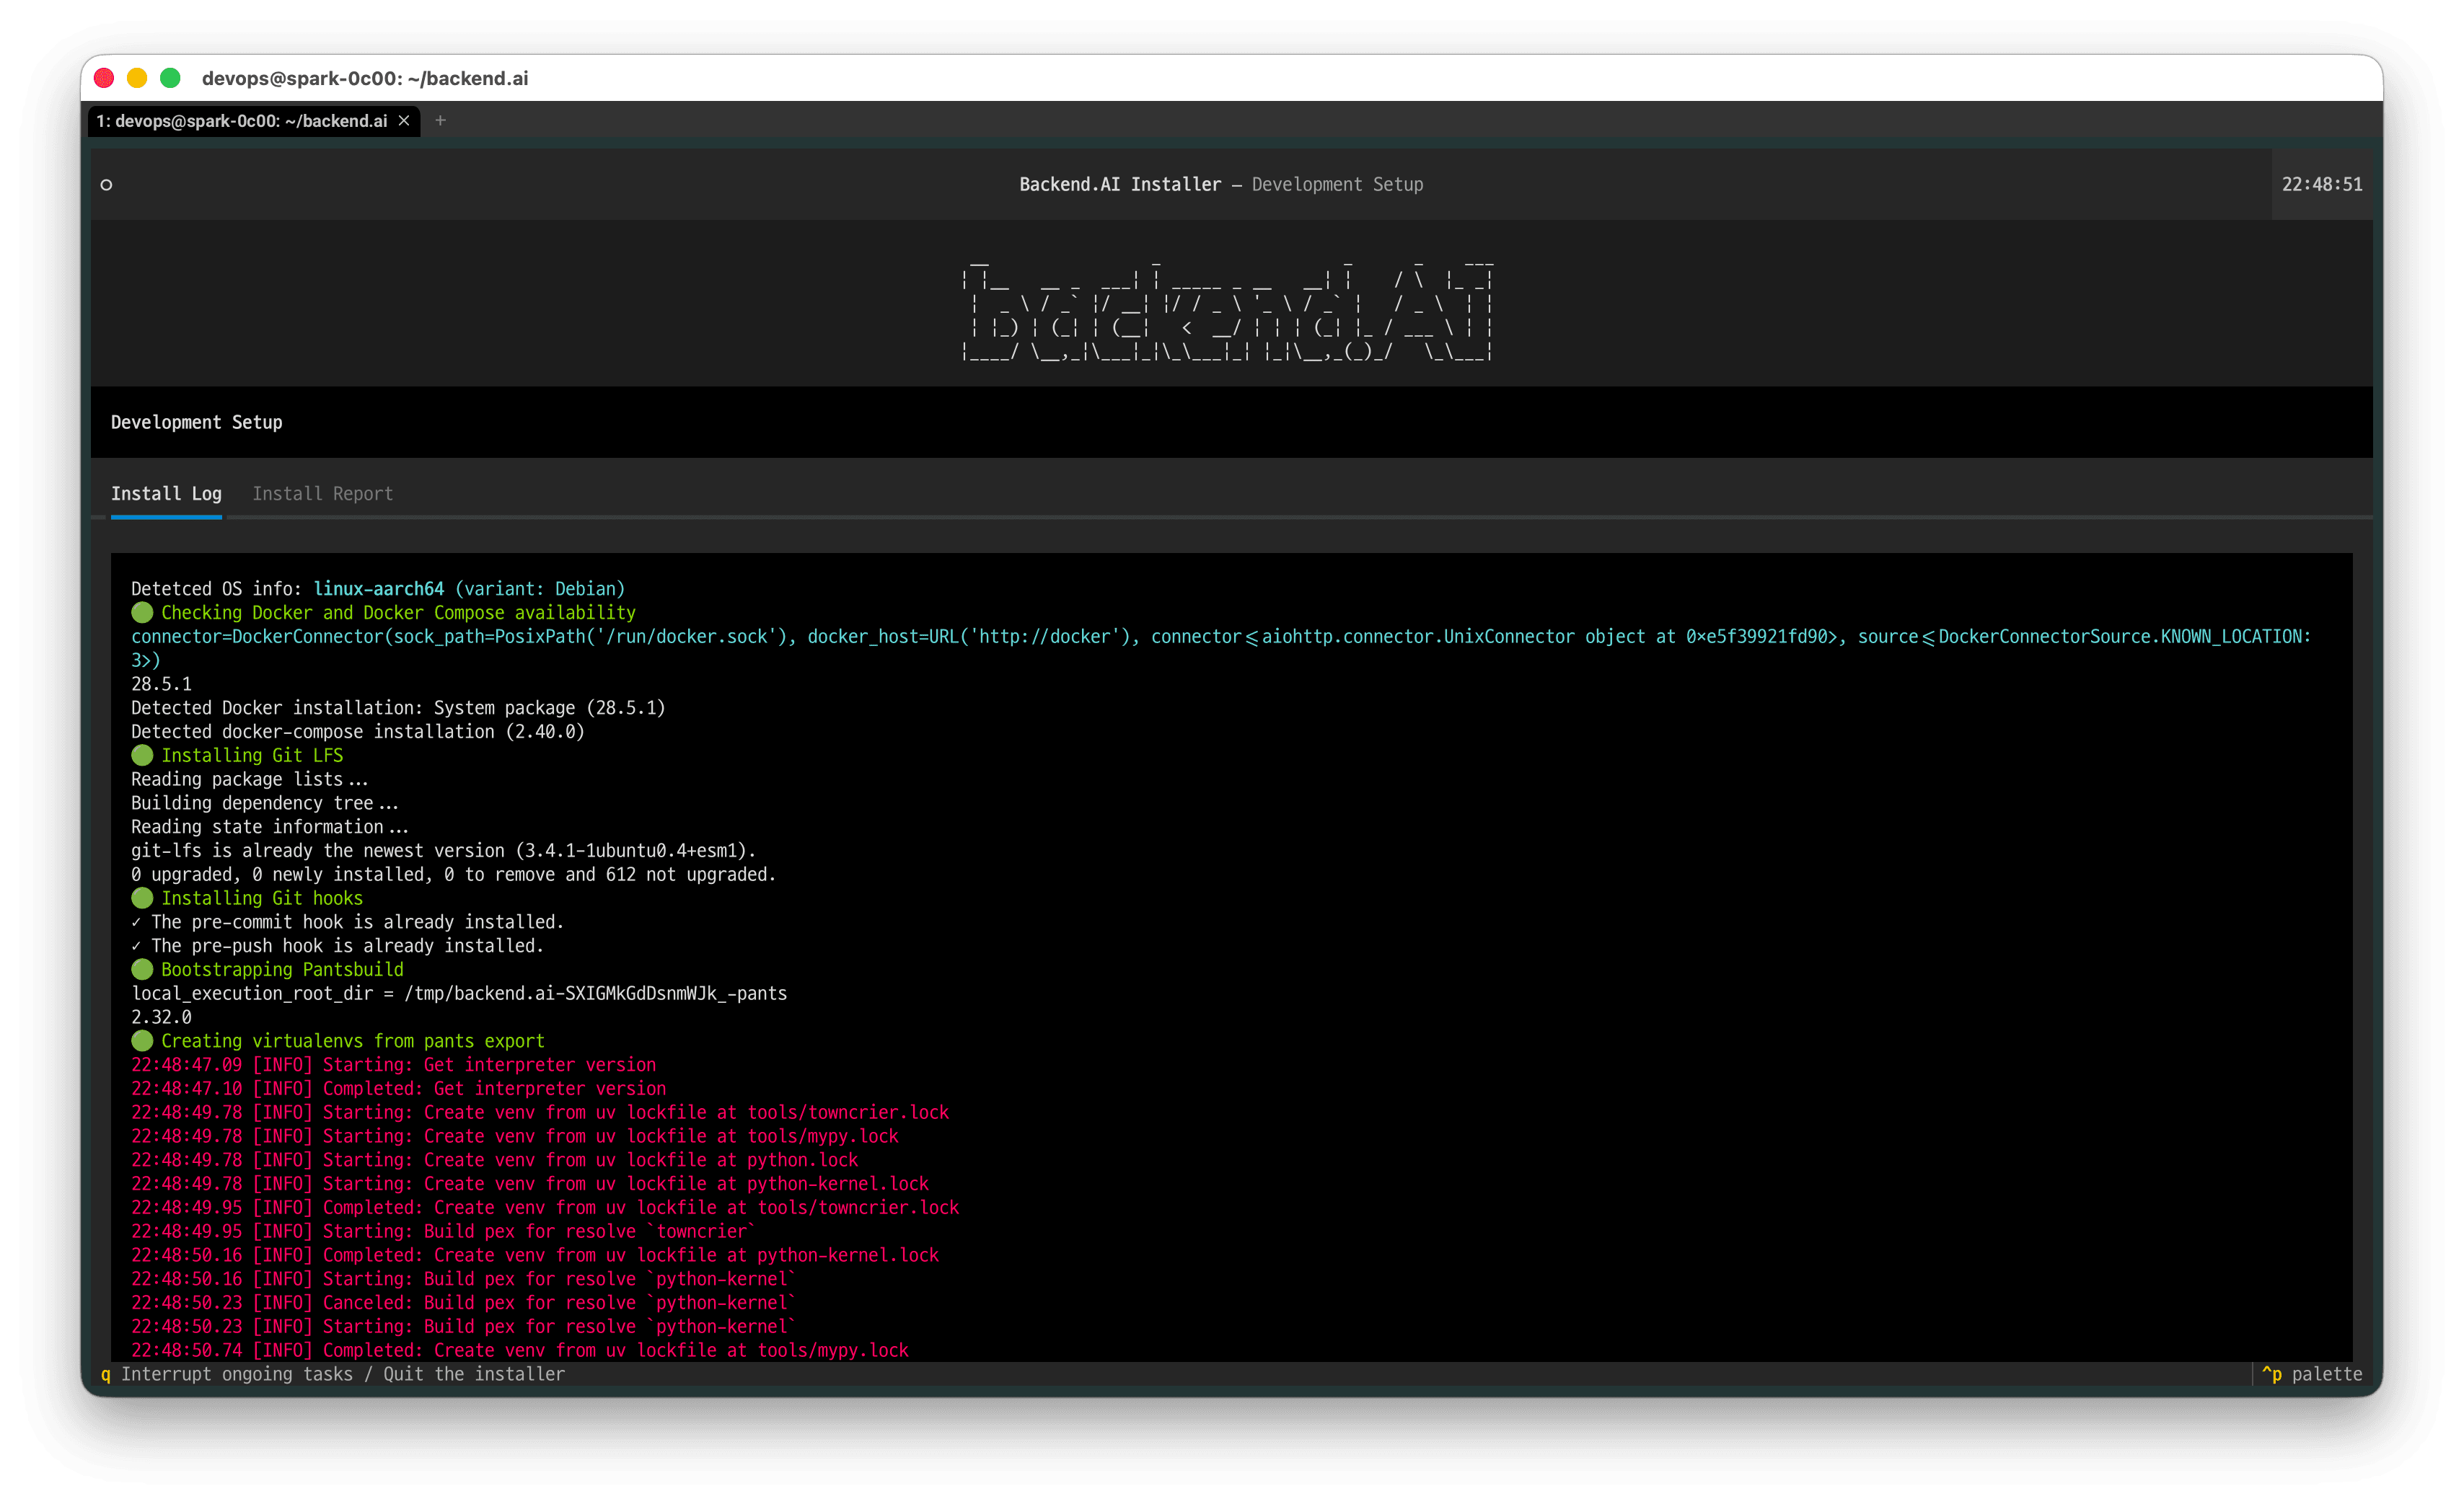Close the devops@spark-0c00 terminal tab
Screen dimensions: 2464x1504
404,121
